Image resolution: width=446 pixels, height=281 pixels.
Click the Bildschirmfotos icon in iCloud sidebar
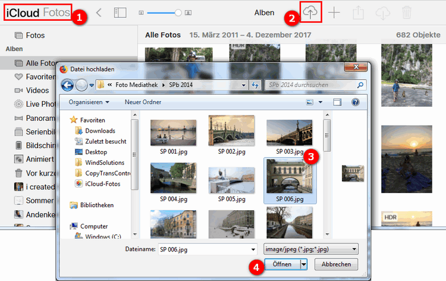pyautogui.click(x=18, y=145)
